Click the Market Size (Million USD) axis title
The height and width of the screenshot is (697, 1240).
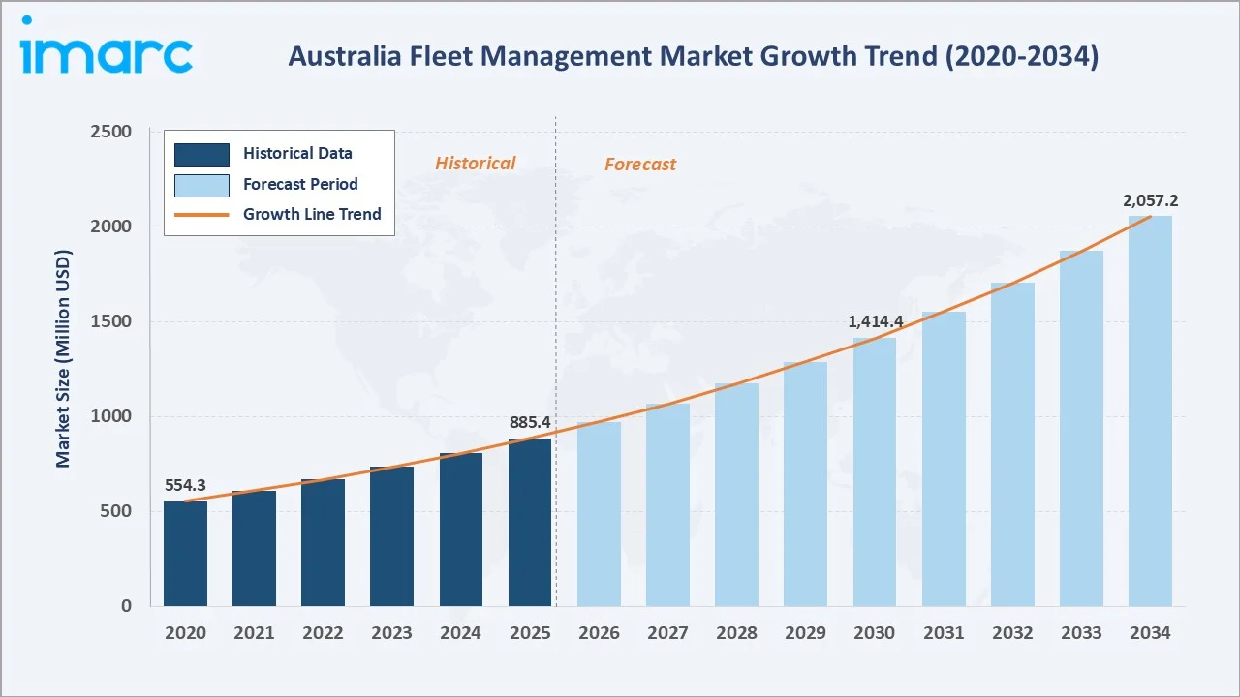coord(63,359)
